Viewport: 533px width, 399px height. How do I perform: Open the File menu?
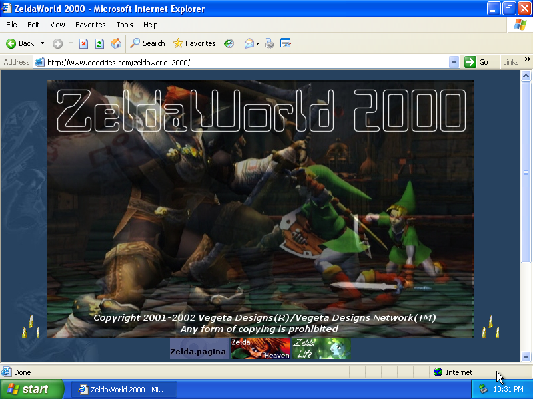click(11, 25)
